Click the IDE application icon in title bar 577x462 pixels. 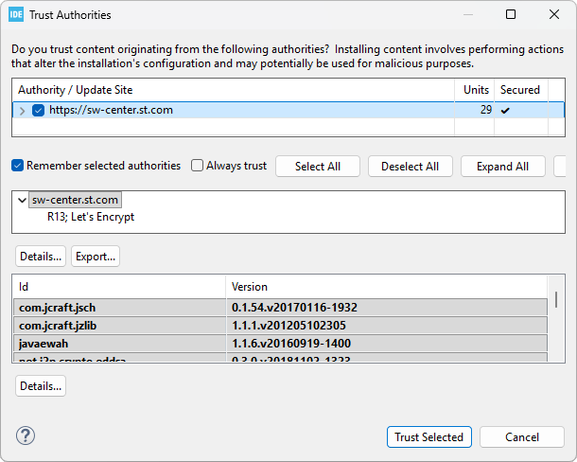[x=17, y=15]
